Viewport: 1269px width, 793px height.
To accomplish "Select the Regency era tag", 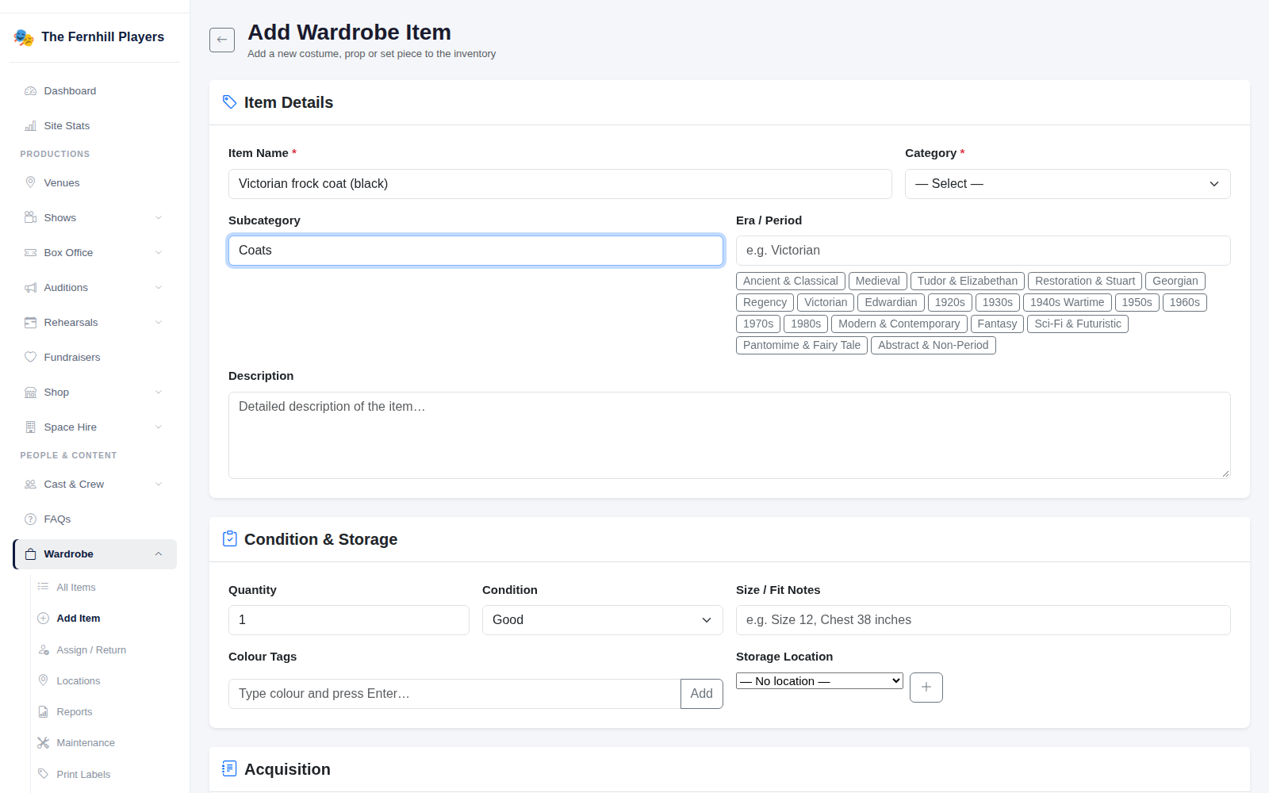I will pyautogui.click(x=765, y=302).
